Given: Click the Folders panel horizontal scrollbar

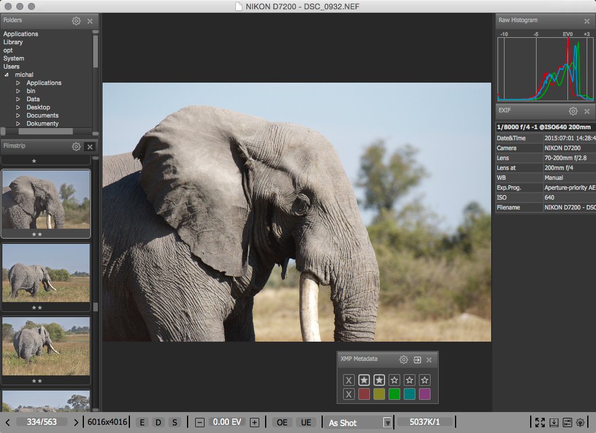Looking at the screenshot, I should [45, 131].
